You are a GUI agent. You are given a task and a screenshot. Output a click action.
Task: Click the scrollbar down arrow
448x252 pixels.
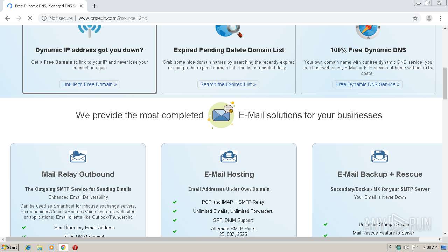445,234
